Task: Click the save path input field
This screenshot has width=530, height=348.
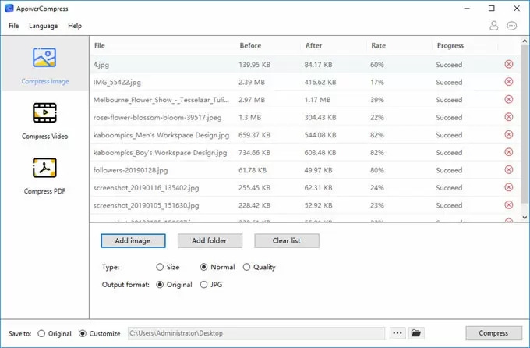Action: [x=256, y=333]
